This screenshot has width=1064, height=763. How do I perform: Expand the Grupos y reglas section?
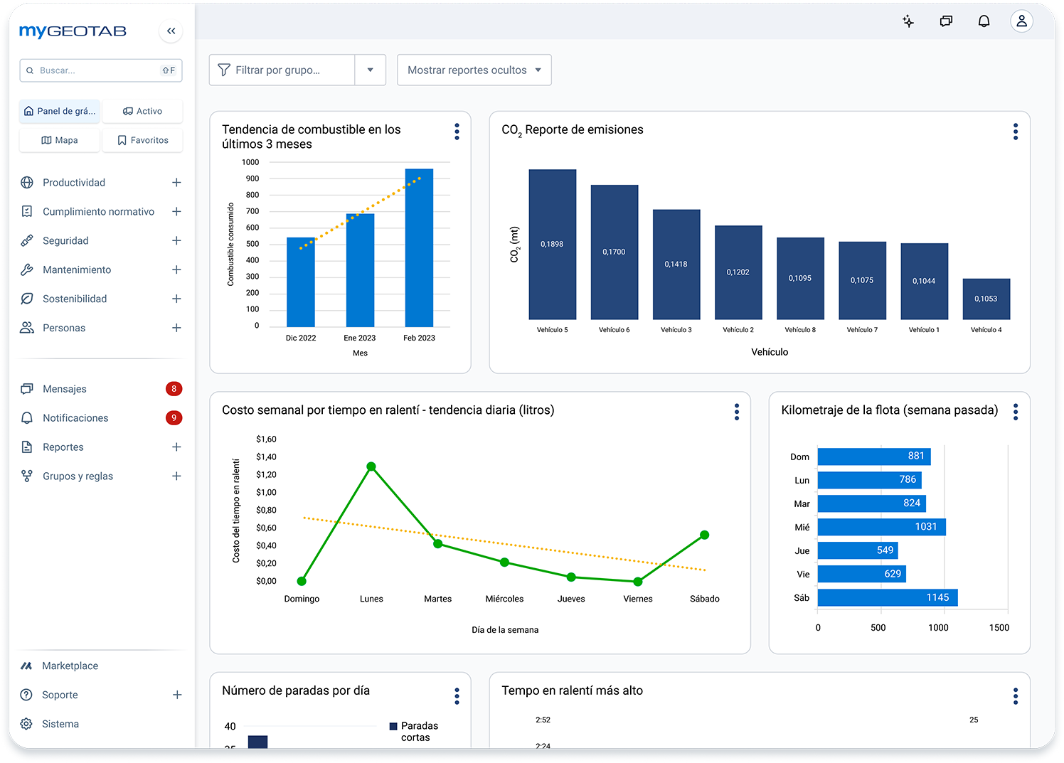coord(176,476)
